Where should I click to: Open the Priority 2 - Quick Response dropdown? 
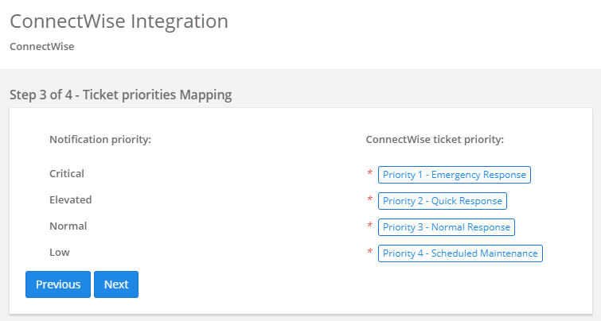443,201
